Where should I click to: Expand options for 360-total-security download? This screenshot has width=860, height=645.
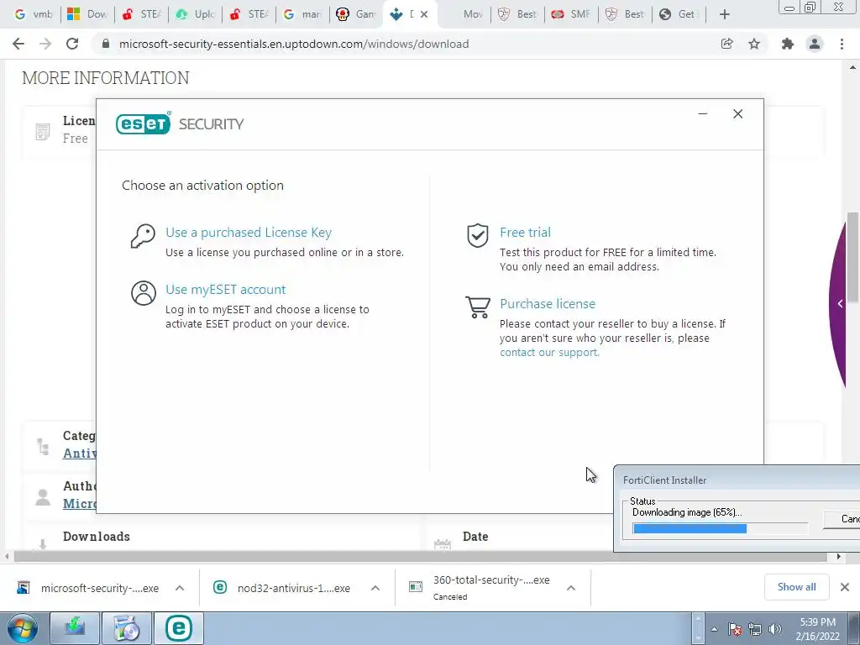(x=571, y=588)
